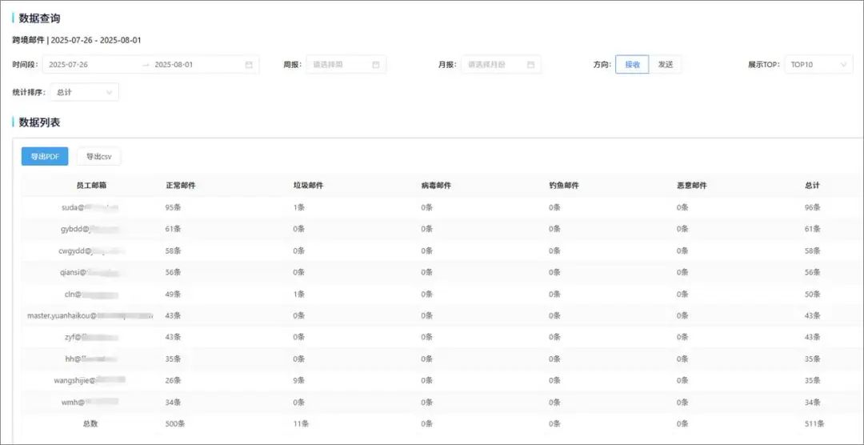The height and width of the screenshot is (445, 864).
Task: Select the suda@ employee mailbox row
Action: [x=90, y=207]
